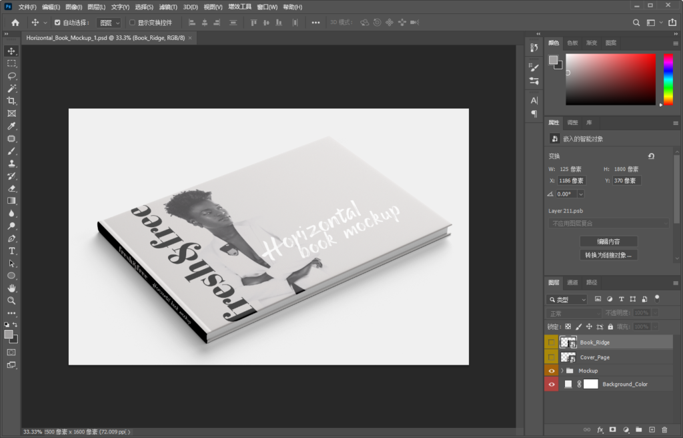Select the Pen tool
683x438 pixels.
11,238
